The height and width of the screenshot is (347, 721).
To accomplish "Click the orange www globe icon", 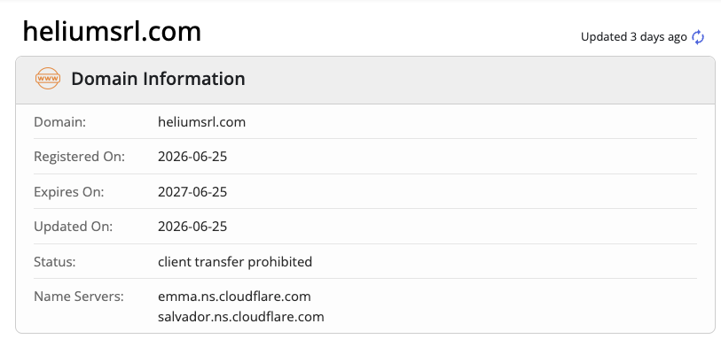I will click(x=48, y=79).
